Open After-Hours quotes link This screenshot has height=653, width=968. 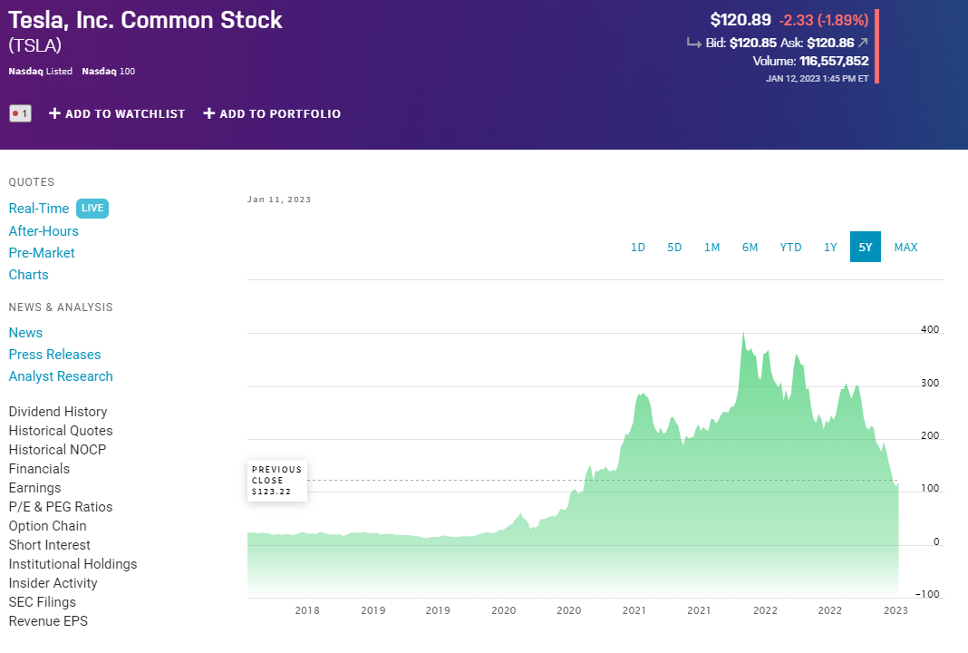[x=44, y=231]
